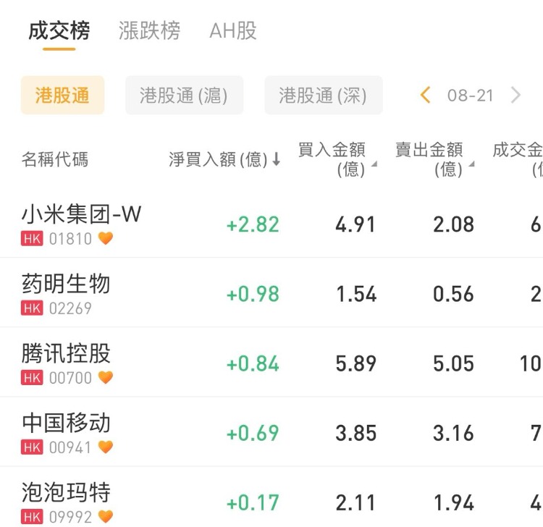Sort by 淨買入額 column header
The image size is (543, 527).
(224, 160)
